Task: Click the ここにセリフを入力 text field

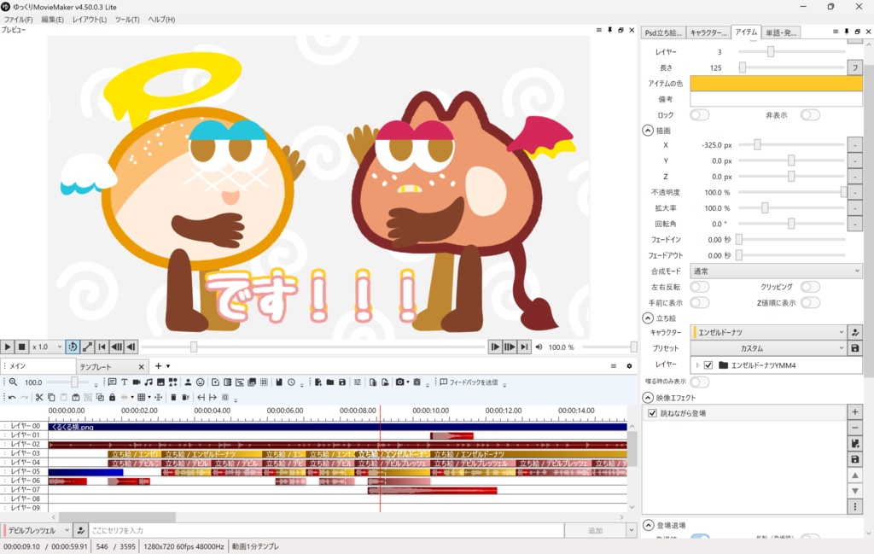Action: coord(327,531)
